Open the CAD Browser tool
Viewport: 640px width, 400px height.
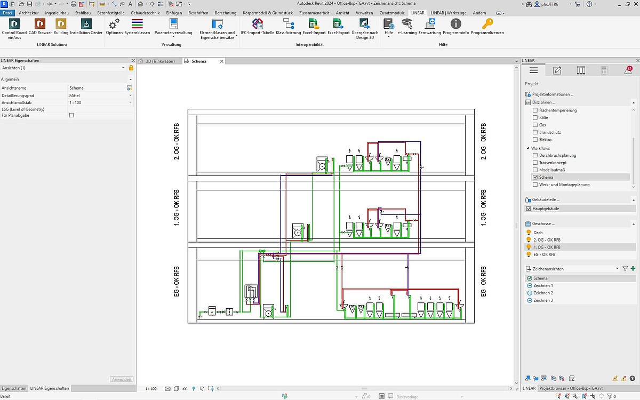[x=40, y=25]
